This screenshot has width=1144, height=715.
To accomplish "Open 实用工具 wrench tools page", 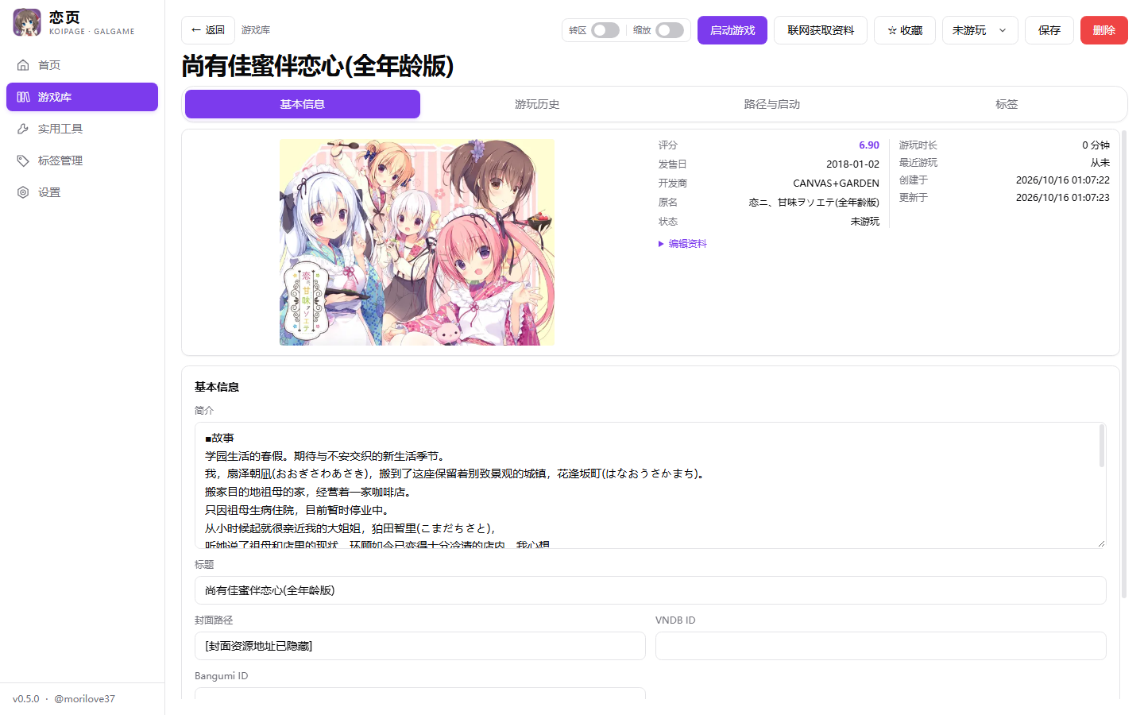I will tap(82, 129).
